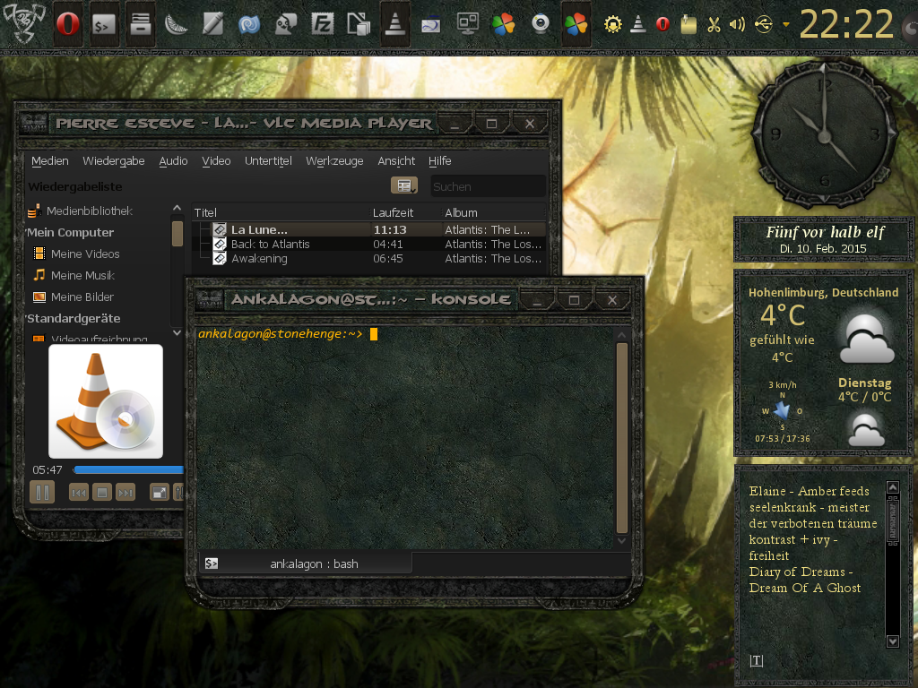This screenshot has height=688, width=918.
Task: Open the volume speaker tray icon
Action: (x=738, y=24)
